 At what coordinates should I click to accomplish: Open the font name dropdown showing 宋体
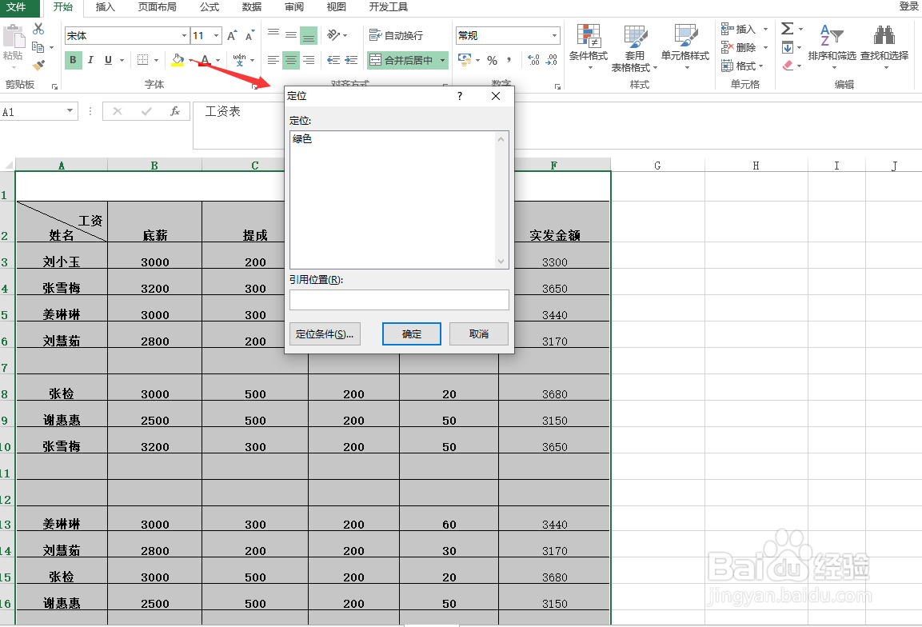pyautogui.click(x=184, y=36)
